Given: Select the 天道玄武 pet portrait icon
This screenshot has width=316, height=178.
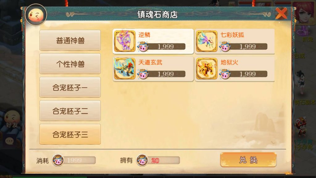Looking at the screenshot, I should pyautogui.click(x=125, y=69).
